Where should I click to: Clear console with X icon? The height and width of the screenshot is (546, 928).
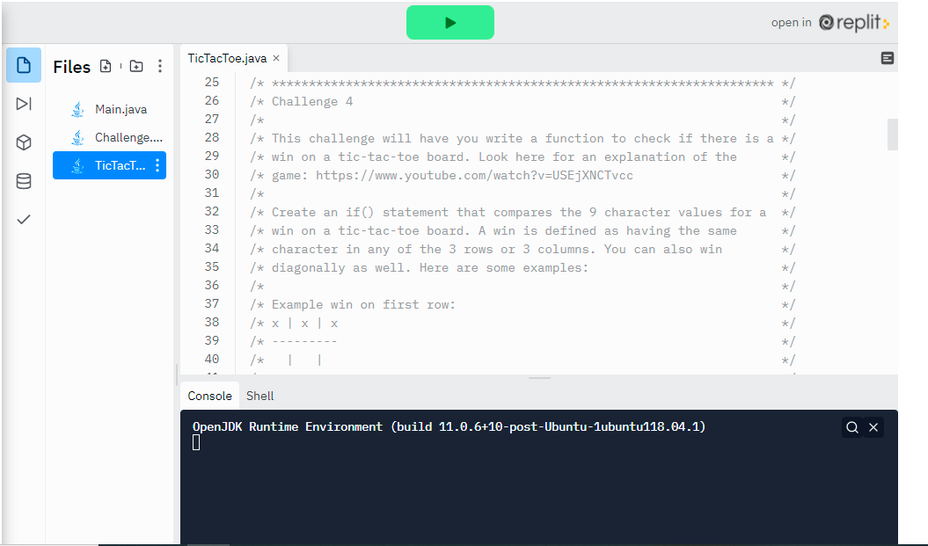point(873,427)
